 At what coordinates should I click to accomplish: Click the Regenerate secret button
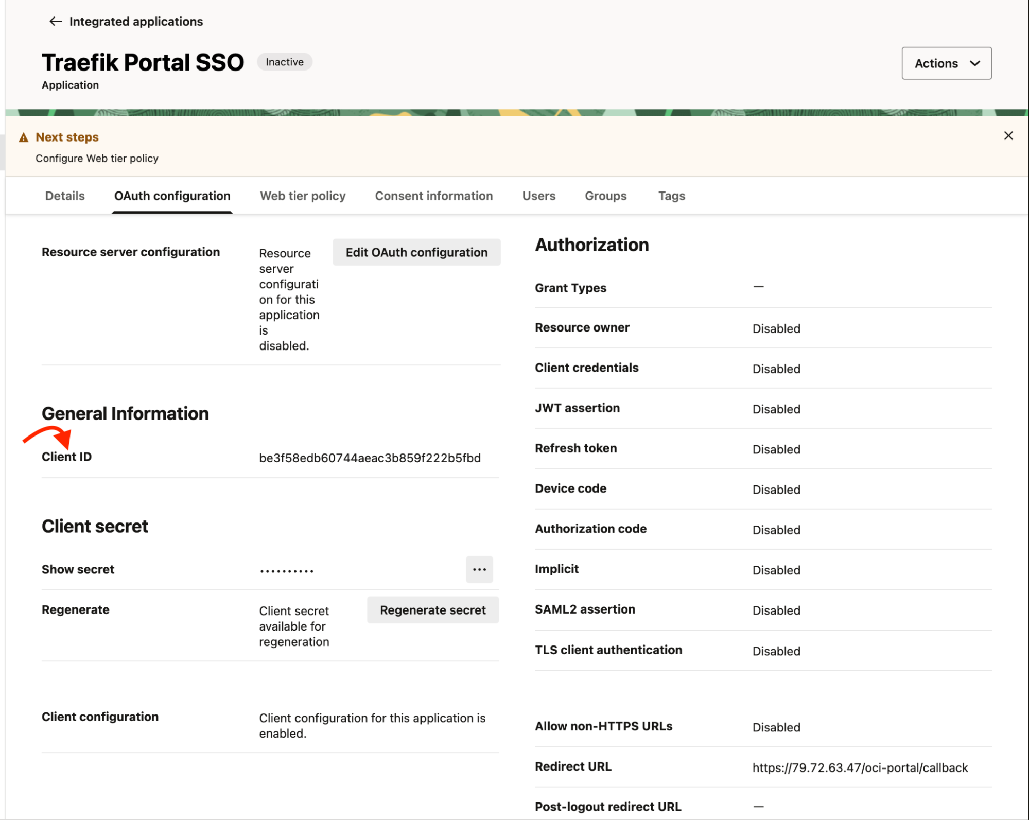point(432,610)
